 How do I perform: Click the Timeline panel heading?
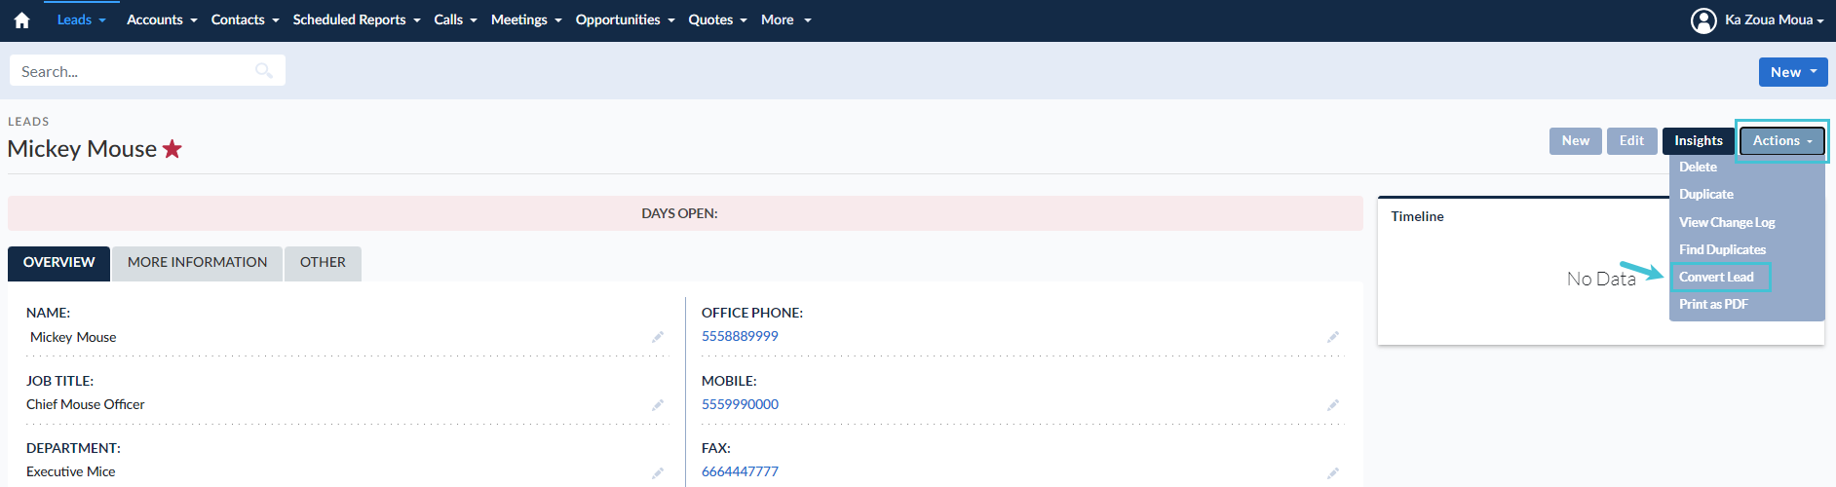(1417, 216)
